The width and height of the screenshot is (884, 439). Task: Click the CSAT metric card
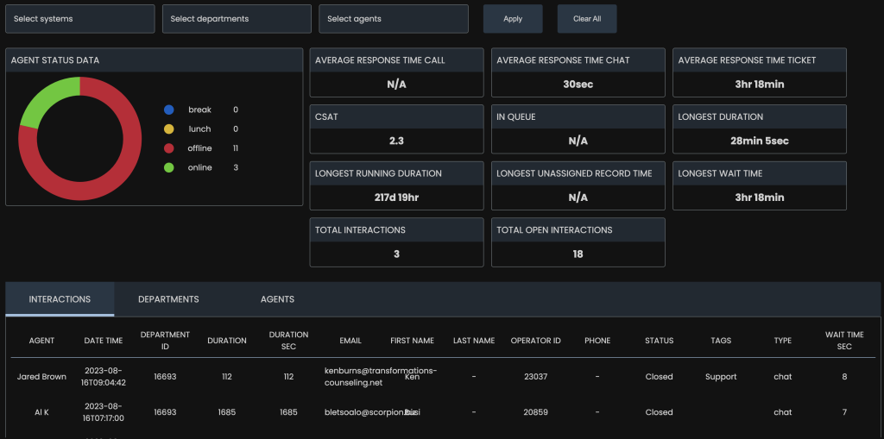396,129
